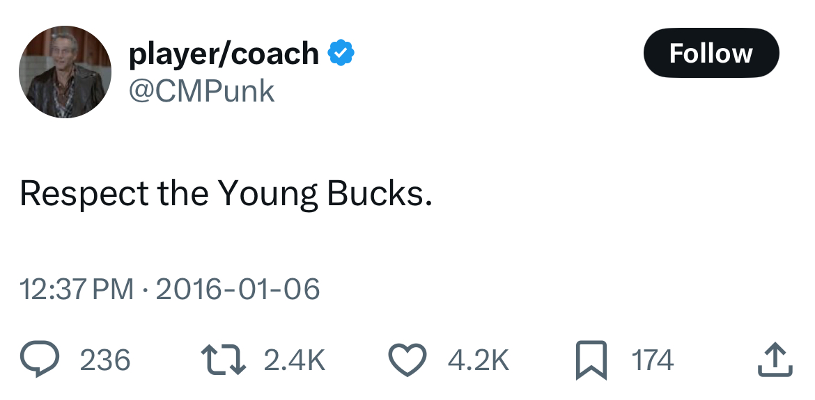The image size is (815, 400).
Task: Click the 12:37 PM timestamp
Action: [77, 289]
